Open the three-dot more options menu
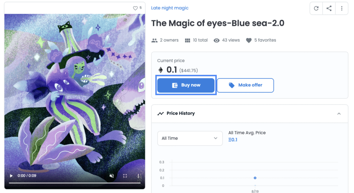 click(x=342, y=8)
